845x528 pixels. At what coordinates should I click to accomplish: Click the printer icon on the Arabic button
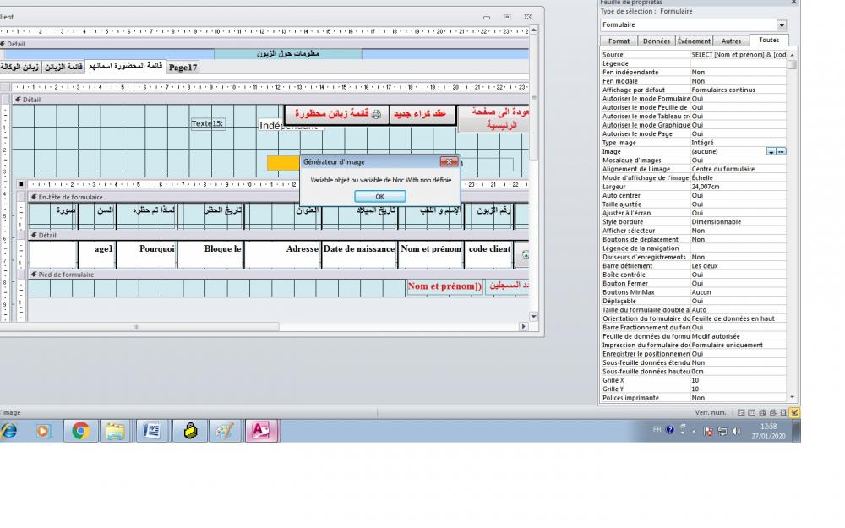click(376, 114)
